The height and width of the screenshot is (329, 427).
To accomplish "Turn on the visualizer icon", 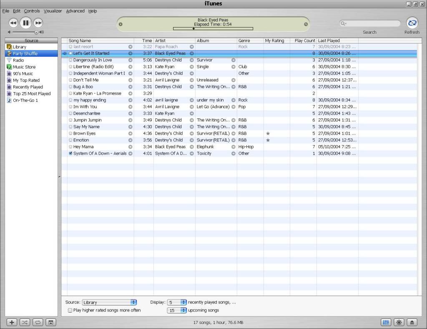I will point(399,322).
